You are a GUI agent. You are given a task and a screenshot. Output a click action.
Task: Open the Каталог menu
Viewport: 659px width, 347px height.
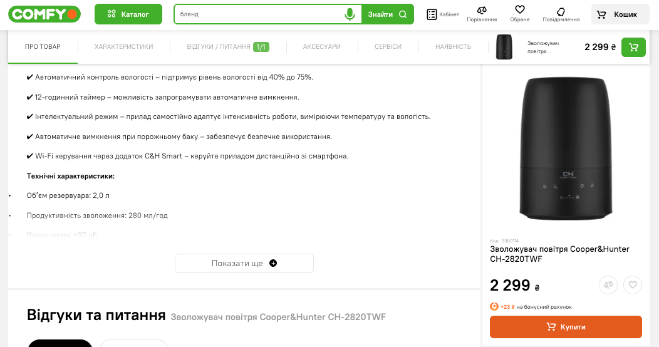128,14
